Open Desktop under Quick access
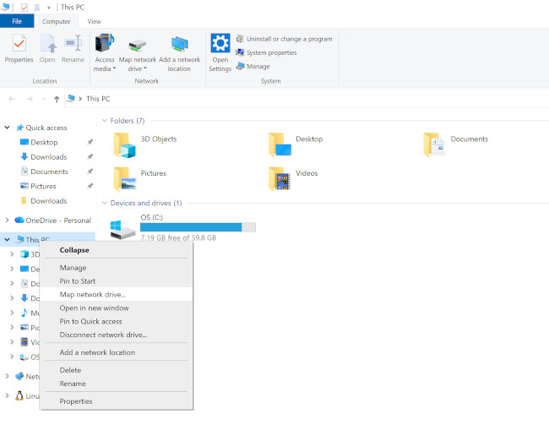Screen dimensions: 549x441 point(44,142)
